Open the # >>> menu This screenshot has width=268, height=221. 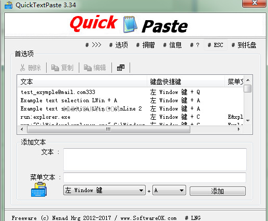tap(93, 45)
